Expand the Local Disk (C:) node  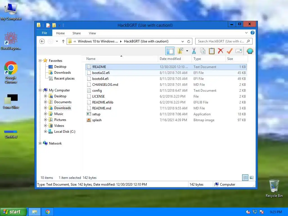click(45, 132)
